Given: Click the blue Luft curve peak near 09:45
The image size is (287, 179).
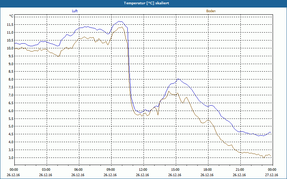Looking at the screenshot, I should click(120, 21).
